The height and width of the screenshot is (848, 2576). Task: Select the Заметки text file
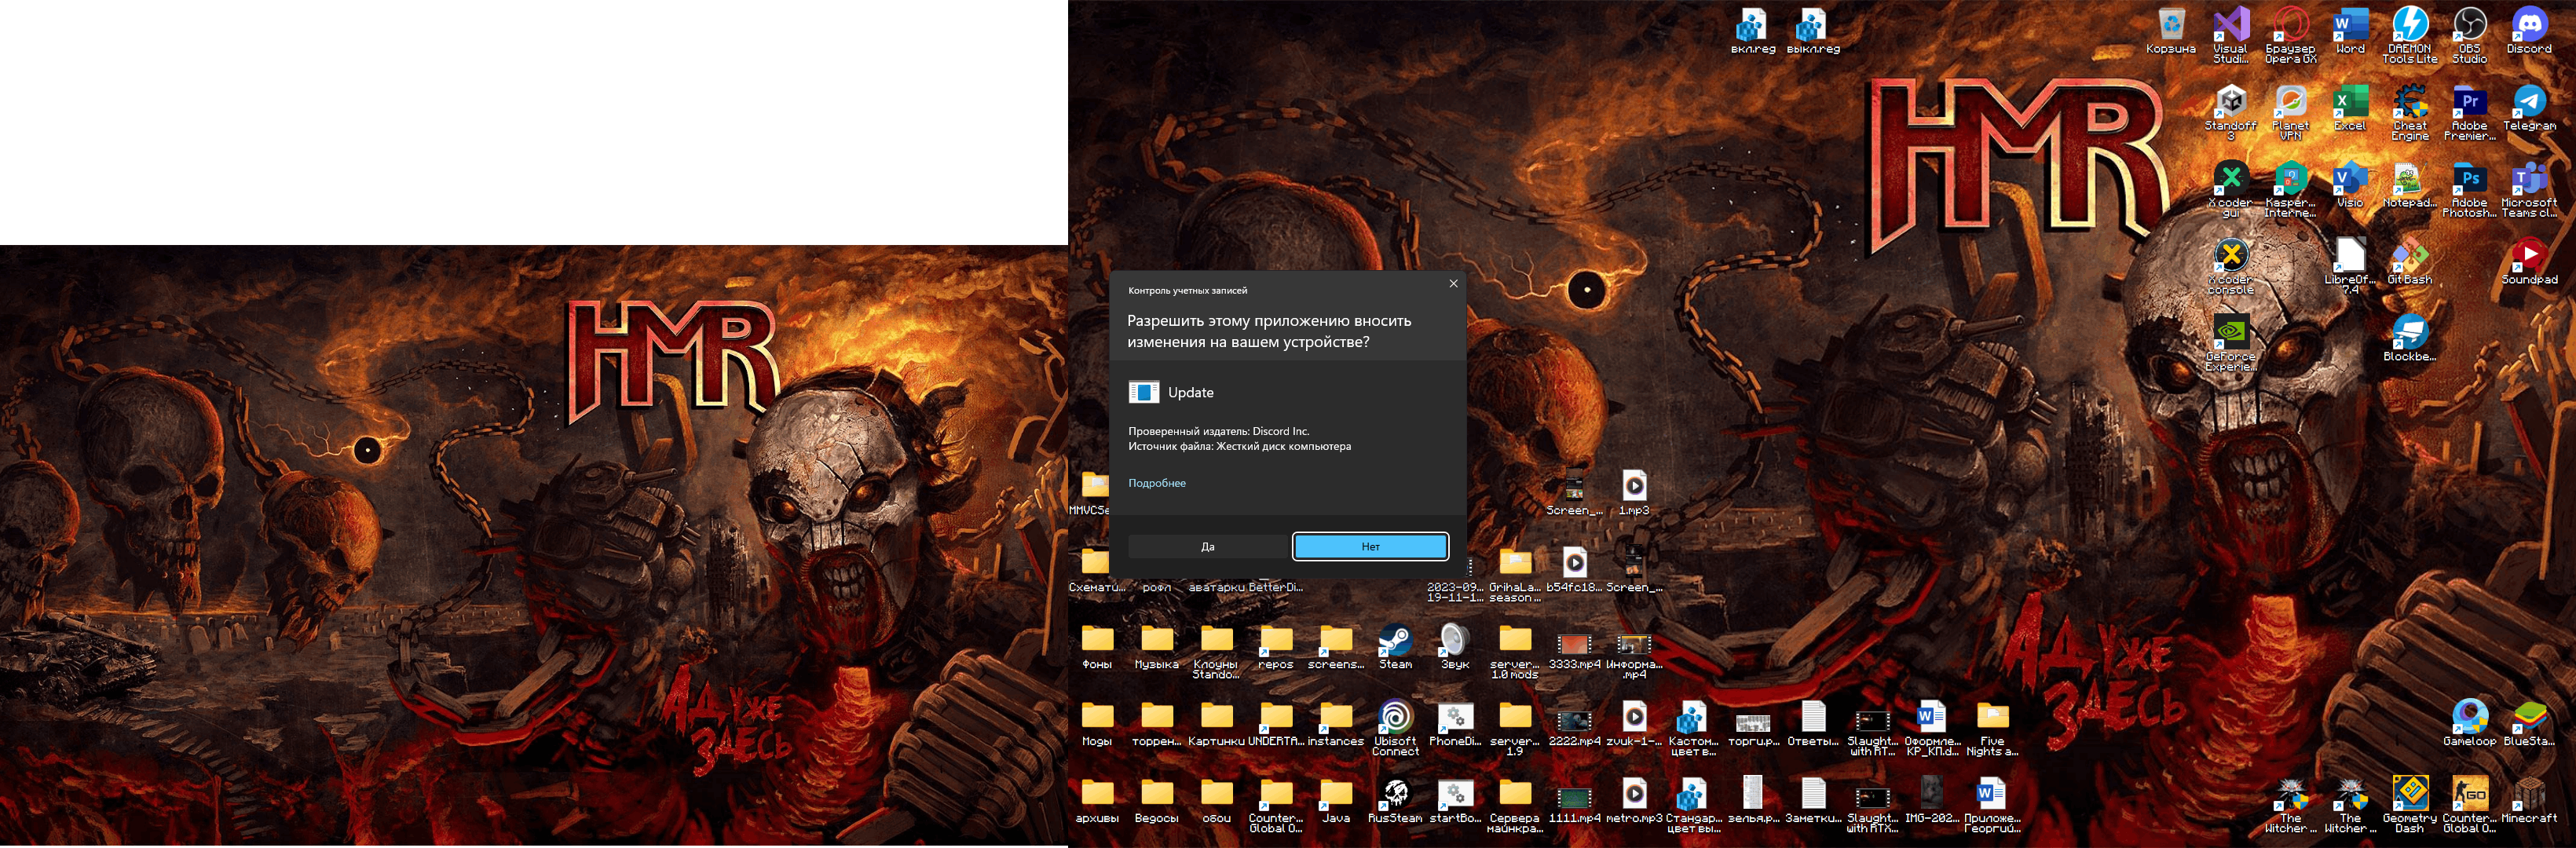click(1812, 801)
